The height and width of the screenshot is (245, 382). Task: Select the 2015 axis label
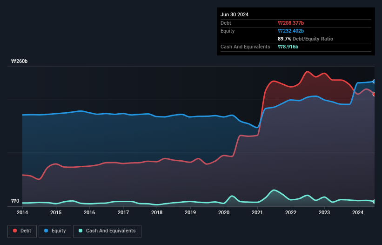(x=56, y=212)
